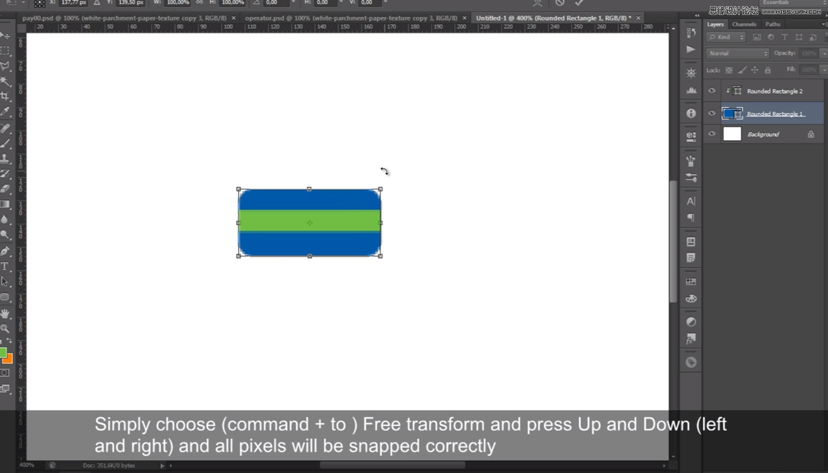Cancel the transform with the slash button

tap(561, 3)
